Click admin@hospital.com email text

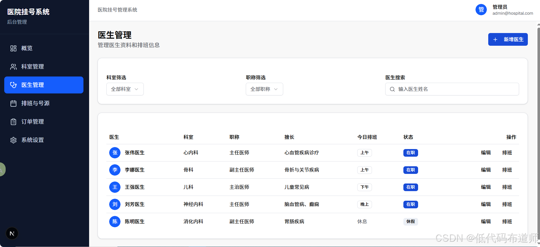point(513,13)
